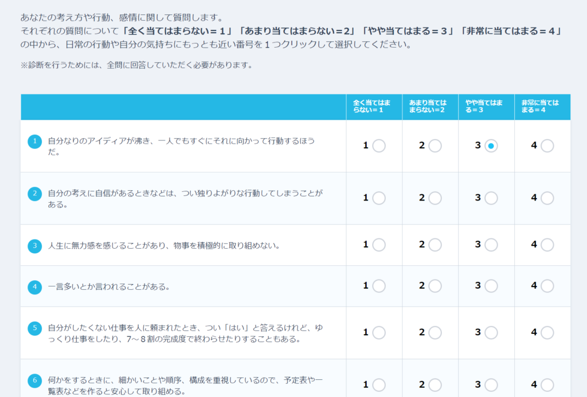
Task: Select option 4 for question 3
Action: tap(547, 245)
